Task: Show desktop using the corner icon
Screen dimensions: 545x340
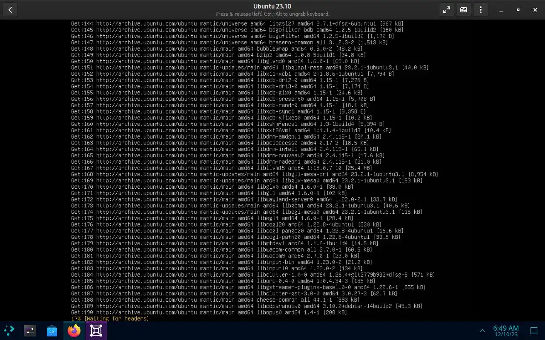Action: tap(534, 331)
